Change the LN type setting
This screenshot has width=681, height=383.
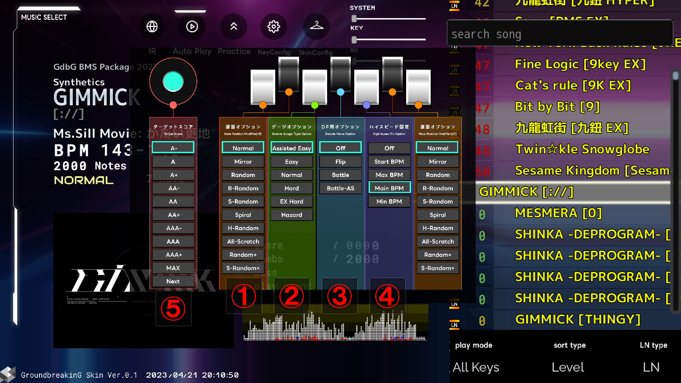(651, 367)
